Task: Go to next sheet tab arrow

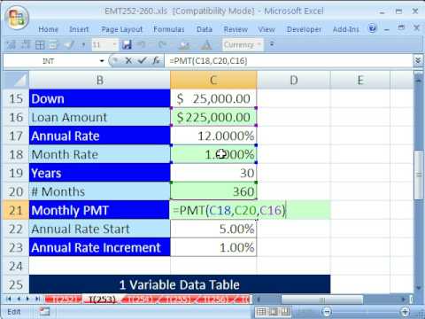Action: [27, 299]
